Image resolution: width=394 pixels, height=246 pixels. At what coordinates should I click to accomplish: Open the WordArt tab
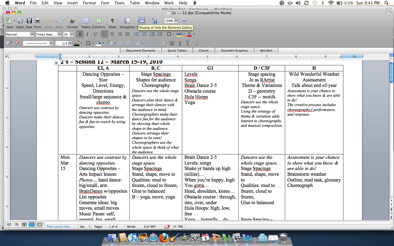tap(266, 51)
